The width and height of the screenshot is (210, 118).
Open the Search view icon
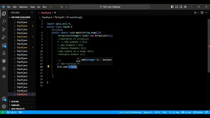coord(4,21)
